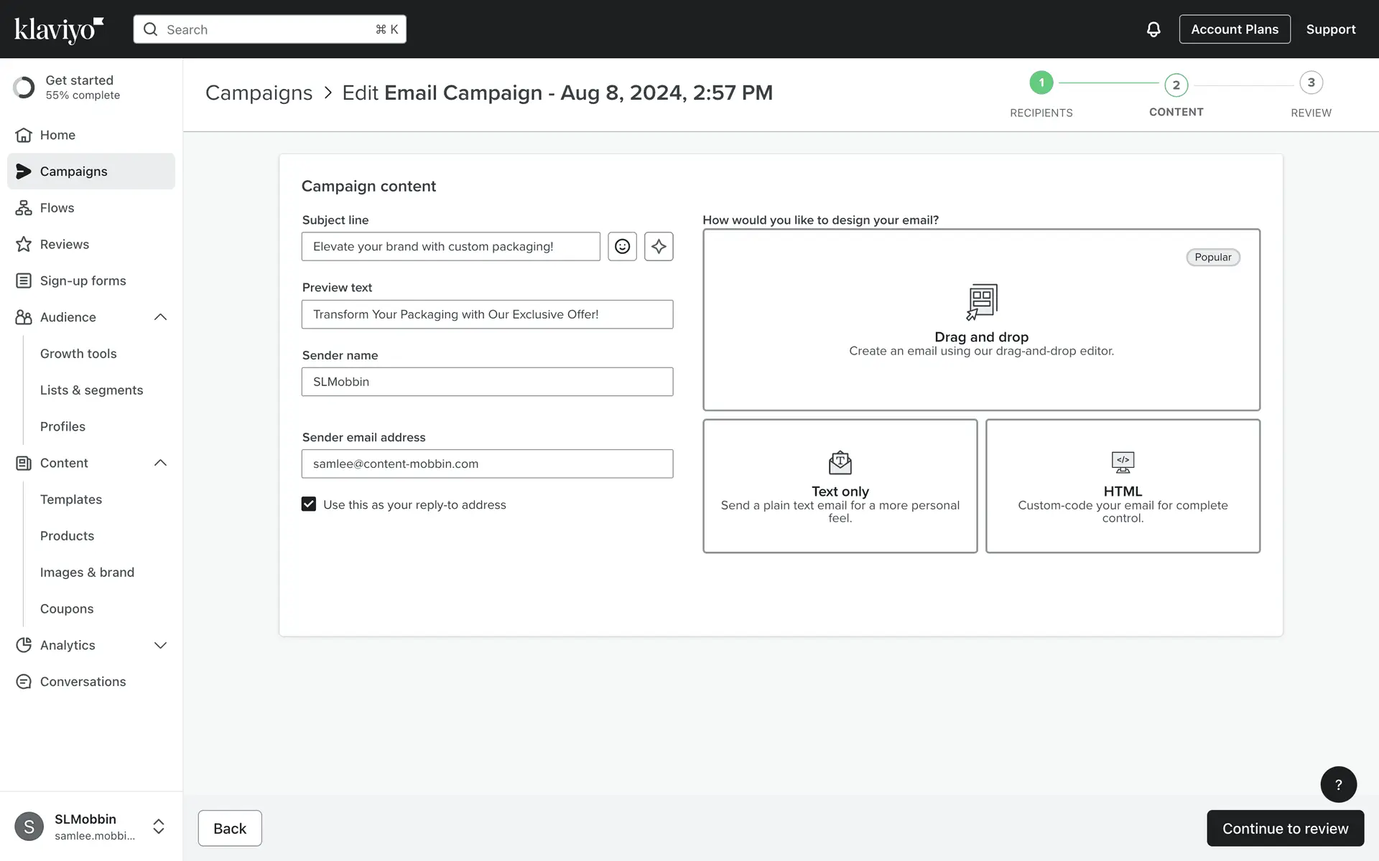The width and height of the screenshot is (1379, 861).
Task: Collapse the Audience section
Action: pos(160,317)
